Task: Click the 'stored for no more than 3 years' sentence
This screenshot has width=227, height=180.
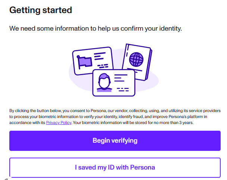Action: tap(133, 122)
